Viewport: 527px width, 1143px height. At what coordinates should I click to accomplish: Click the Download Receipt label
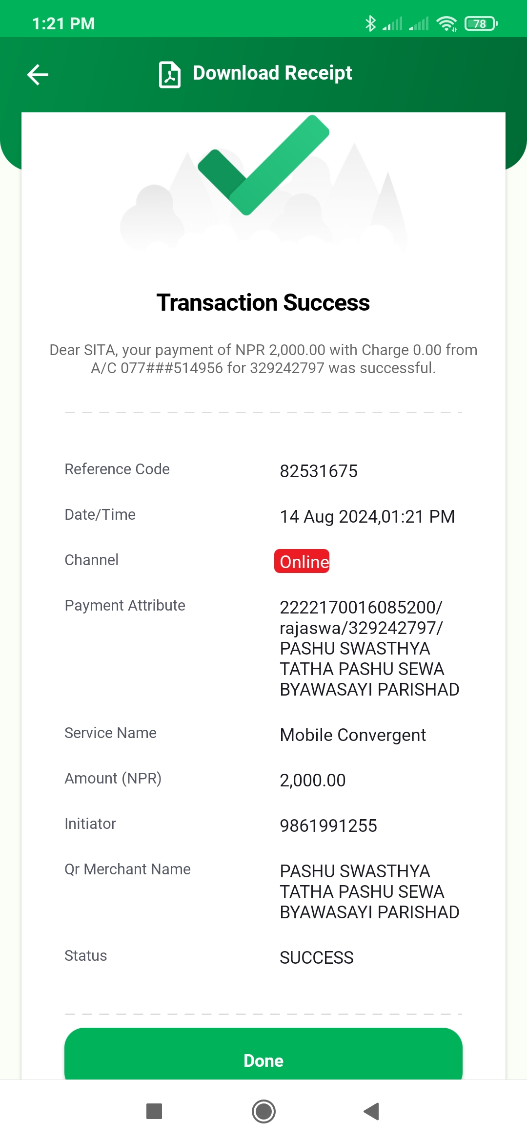272,73
